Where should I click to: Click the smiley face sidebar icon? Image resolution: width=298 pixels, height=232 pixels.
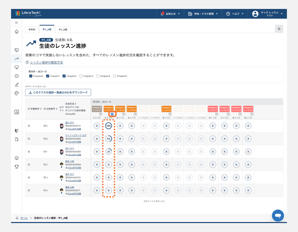coord(17,158)
